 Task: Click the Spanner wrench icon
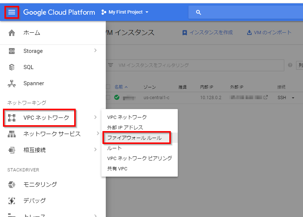[x=12, y=83]
